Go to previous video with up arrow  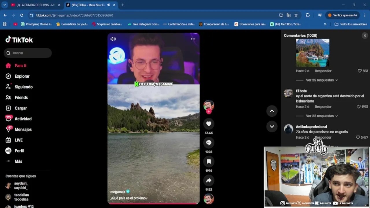coord(272,111)
